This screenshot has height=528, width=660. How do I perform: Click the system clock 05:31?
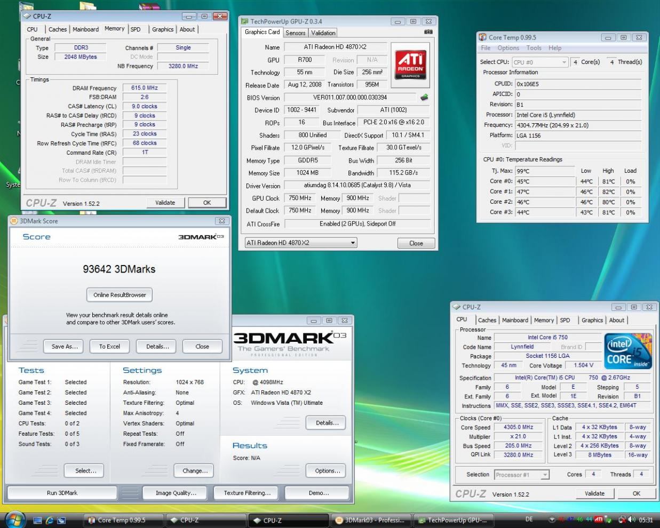pyautogui.click(x=646, y=519)
